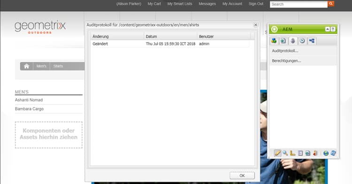Confirm the audit log with OK
This screenshot has height=184, width=352.
coord(242,176)
